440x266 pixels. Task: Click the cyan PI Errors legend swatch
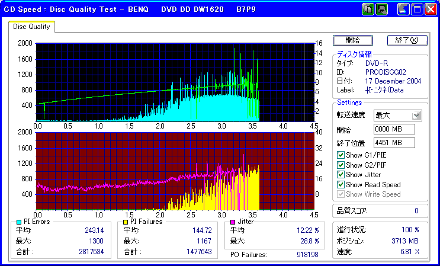click(19, 222)
